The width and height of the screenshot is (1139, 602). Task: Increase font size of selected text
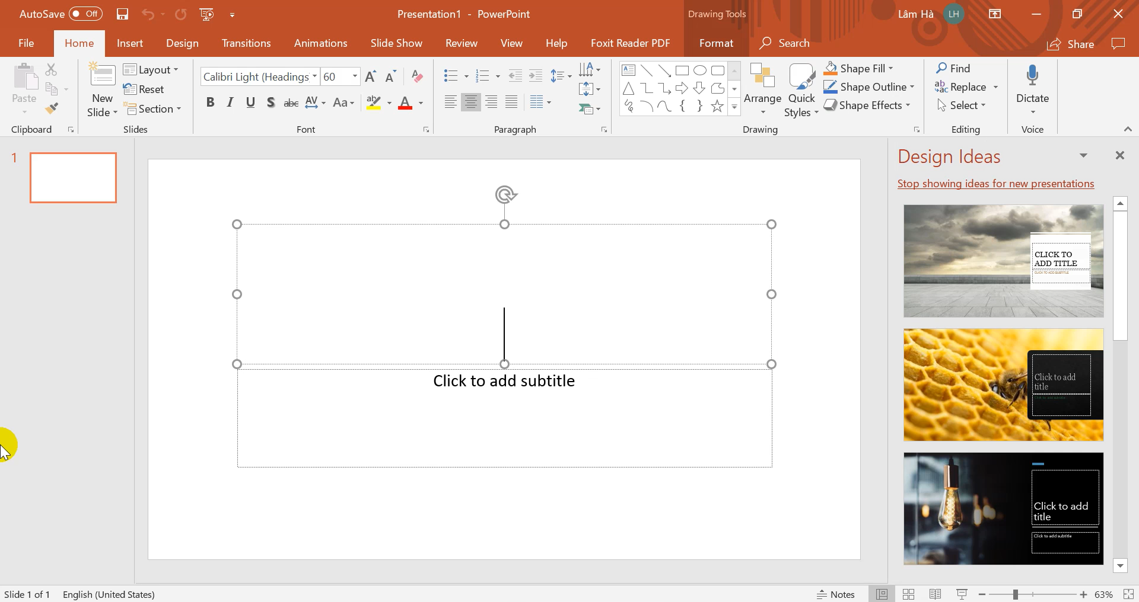point(371,76)
